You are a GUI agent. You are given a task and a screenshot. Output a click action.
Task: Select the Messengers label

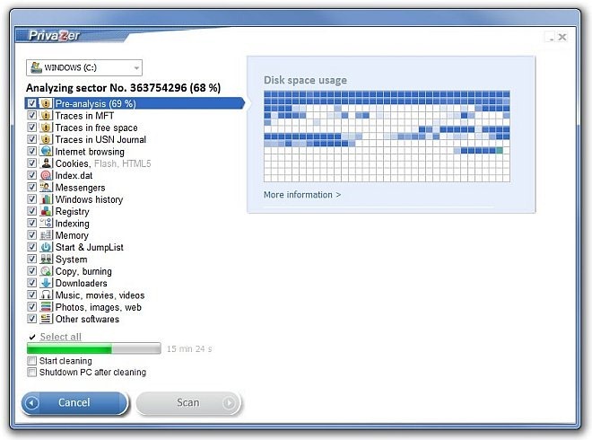click(x=80, y=188)
